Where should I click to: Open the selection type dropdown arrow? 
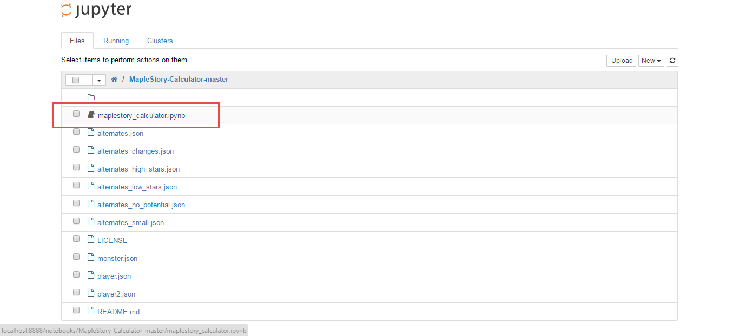click(99, 80)
